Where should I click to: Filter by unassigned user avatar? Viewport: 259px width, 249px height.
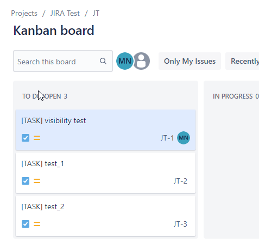[x=141, y=61]
